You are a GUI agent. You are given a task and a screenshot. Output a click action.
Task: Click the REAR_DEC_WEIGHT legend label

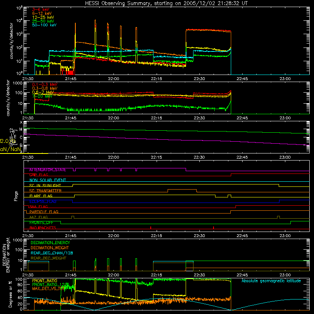click(x=48, y=258)
